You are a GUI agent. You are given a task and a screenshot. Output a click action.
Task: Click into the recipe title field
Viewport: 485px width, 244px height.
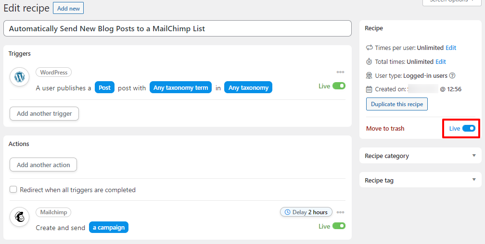pos(178,29)
